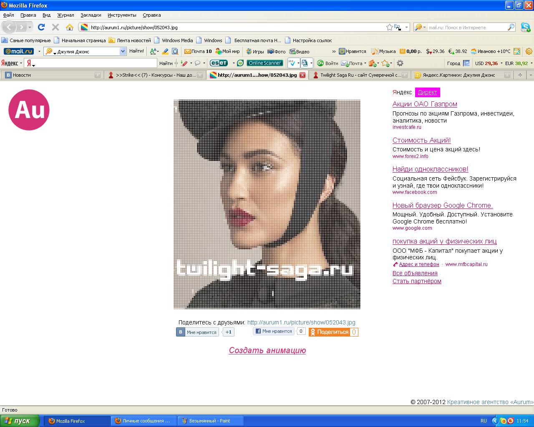Open Видео in Mail.ru toolbar

tap(299, 51)
